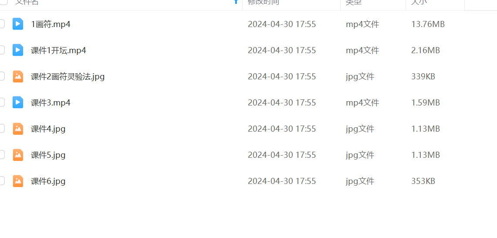497x238 pixels.
Task: Sort by the 类型 column header
Action: (354, 2)
